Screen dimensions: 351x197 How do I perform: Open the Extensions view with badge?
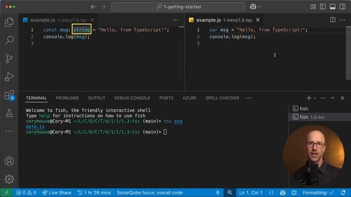(x=9, y=95)
